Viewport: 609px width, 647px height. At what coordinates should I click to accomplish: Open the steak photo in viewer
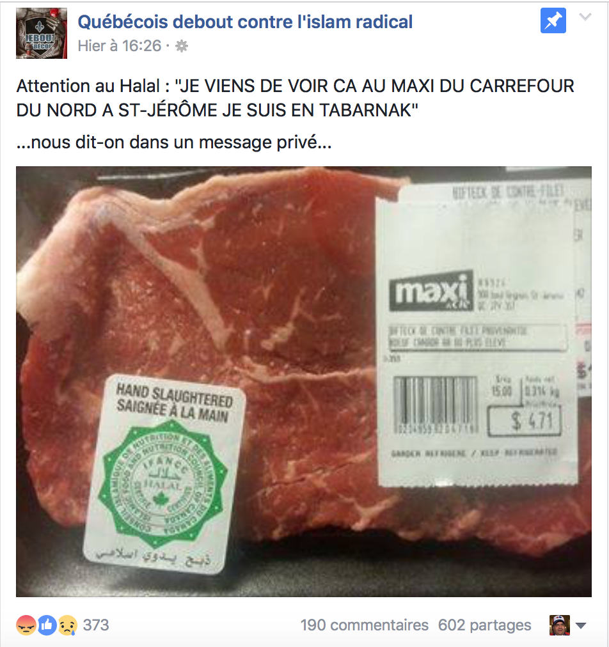pos(304,382)
